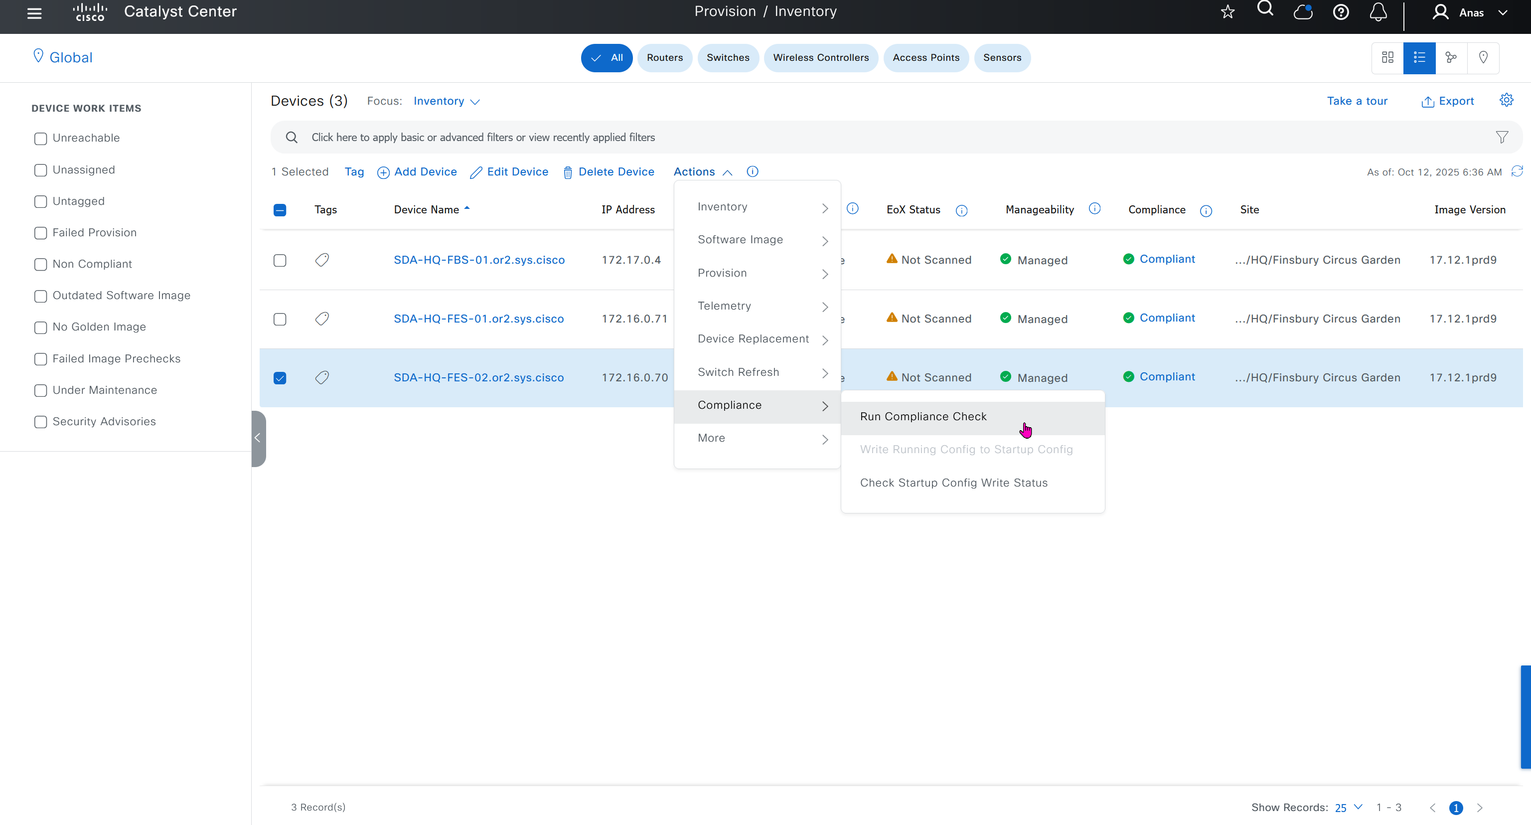The width and height of the screenshot is (1531, 825).
Task: Open table settings gear icon
Action: [x=1506, y=100]
